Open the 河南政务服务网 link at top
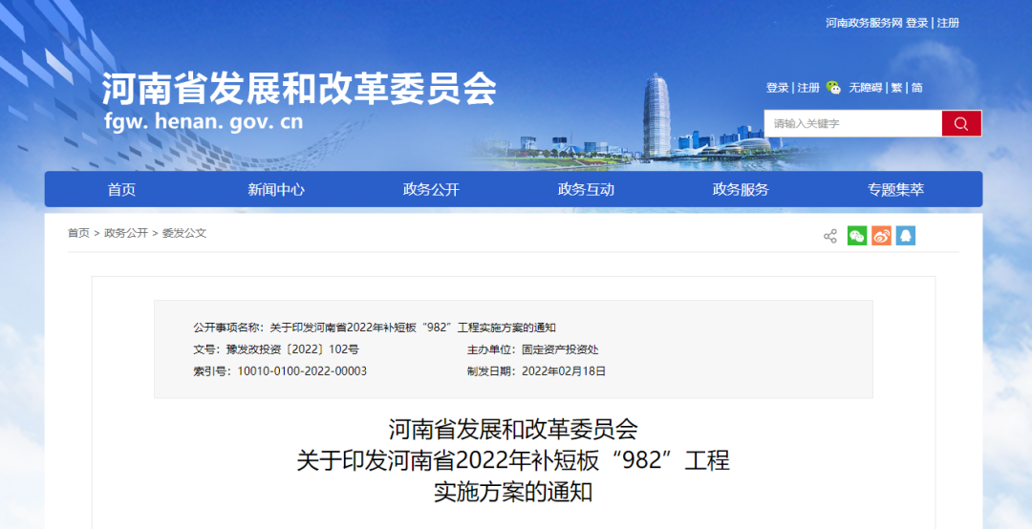Screen dimensions: 1032x529 pyautogui.click(x=864, y=23)
